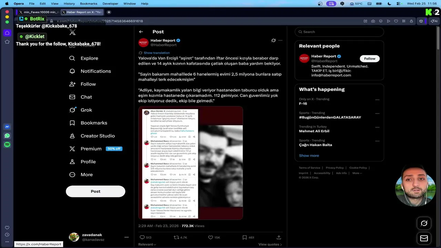Click the white Post button
Screen dimensions: 441x248
coord(95,192)
